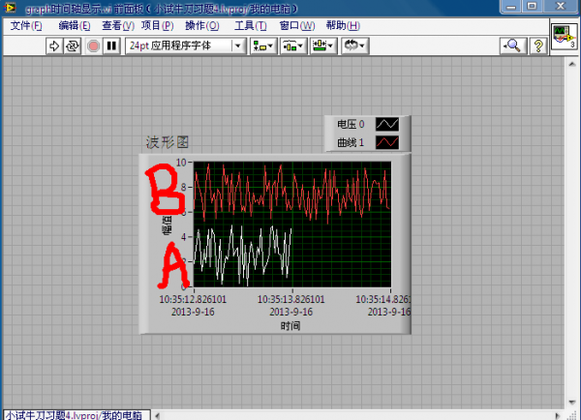Select the 波形图 graph label
The height and width of the screenshot is (420, 581).
pos(168,142)
